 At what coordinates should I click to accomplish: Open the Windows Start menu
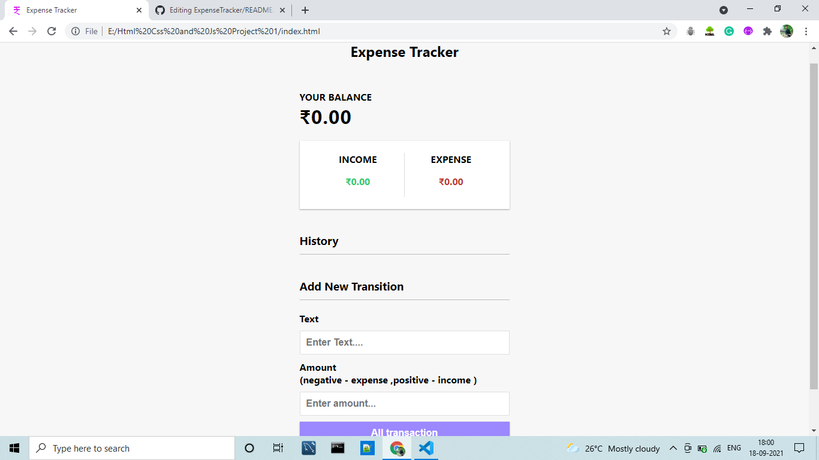tap(14, 448)
